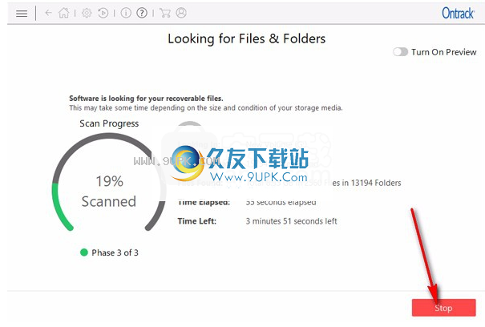
Task: Open the info icon
Action: pyautogui.click(x=126, y=13)
